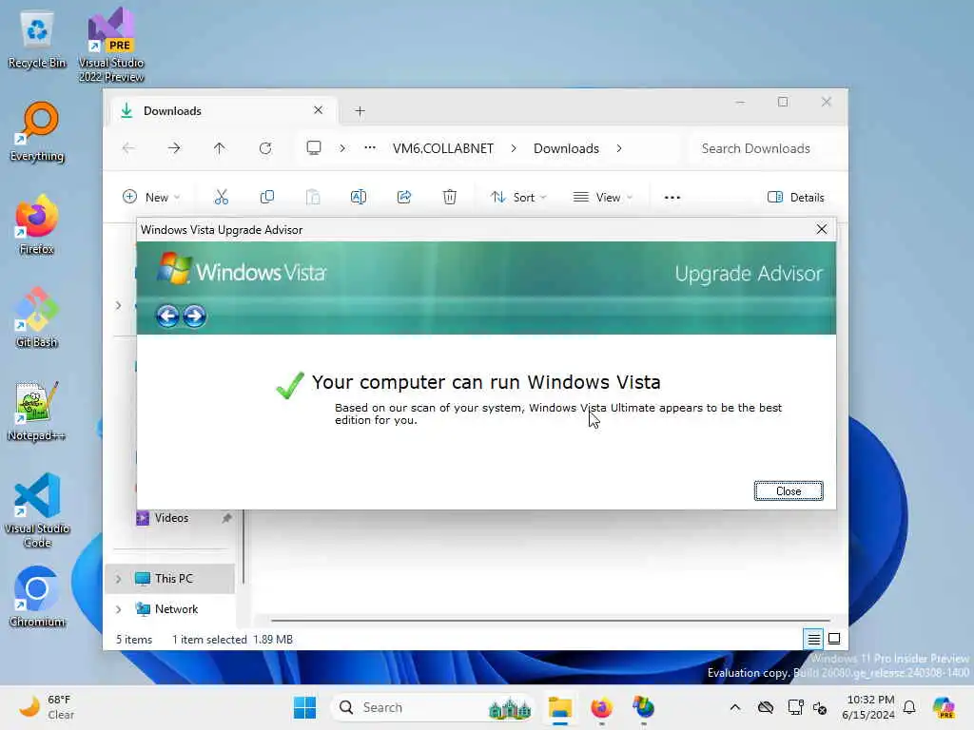Select VM6.COLLABNET in the address breadcrumb

[443, 148]
